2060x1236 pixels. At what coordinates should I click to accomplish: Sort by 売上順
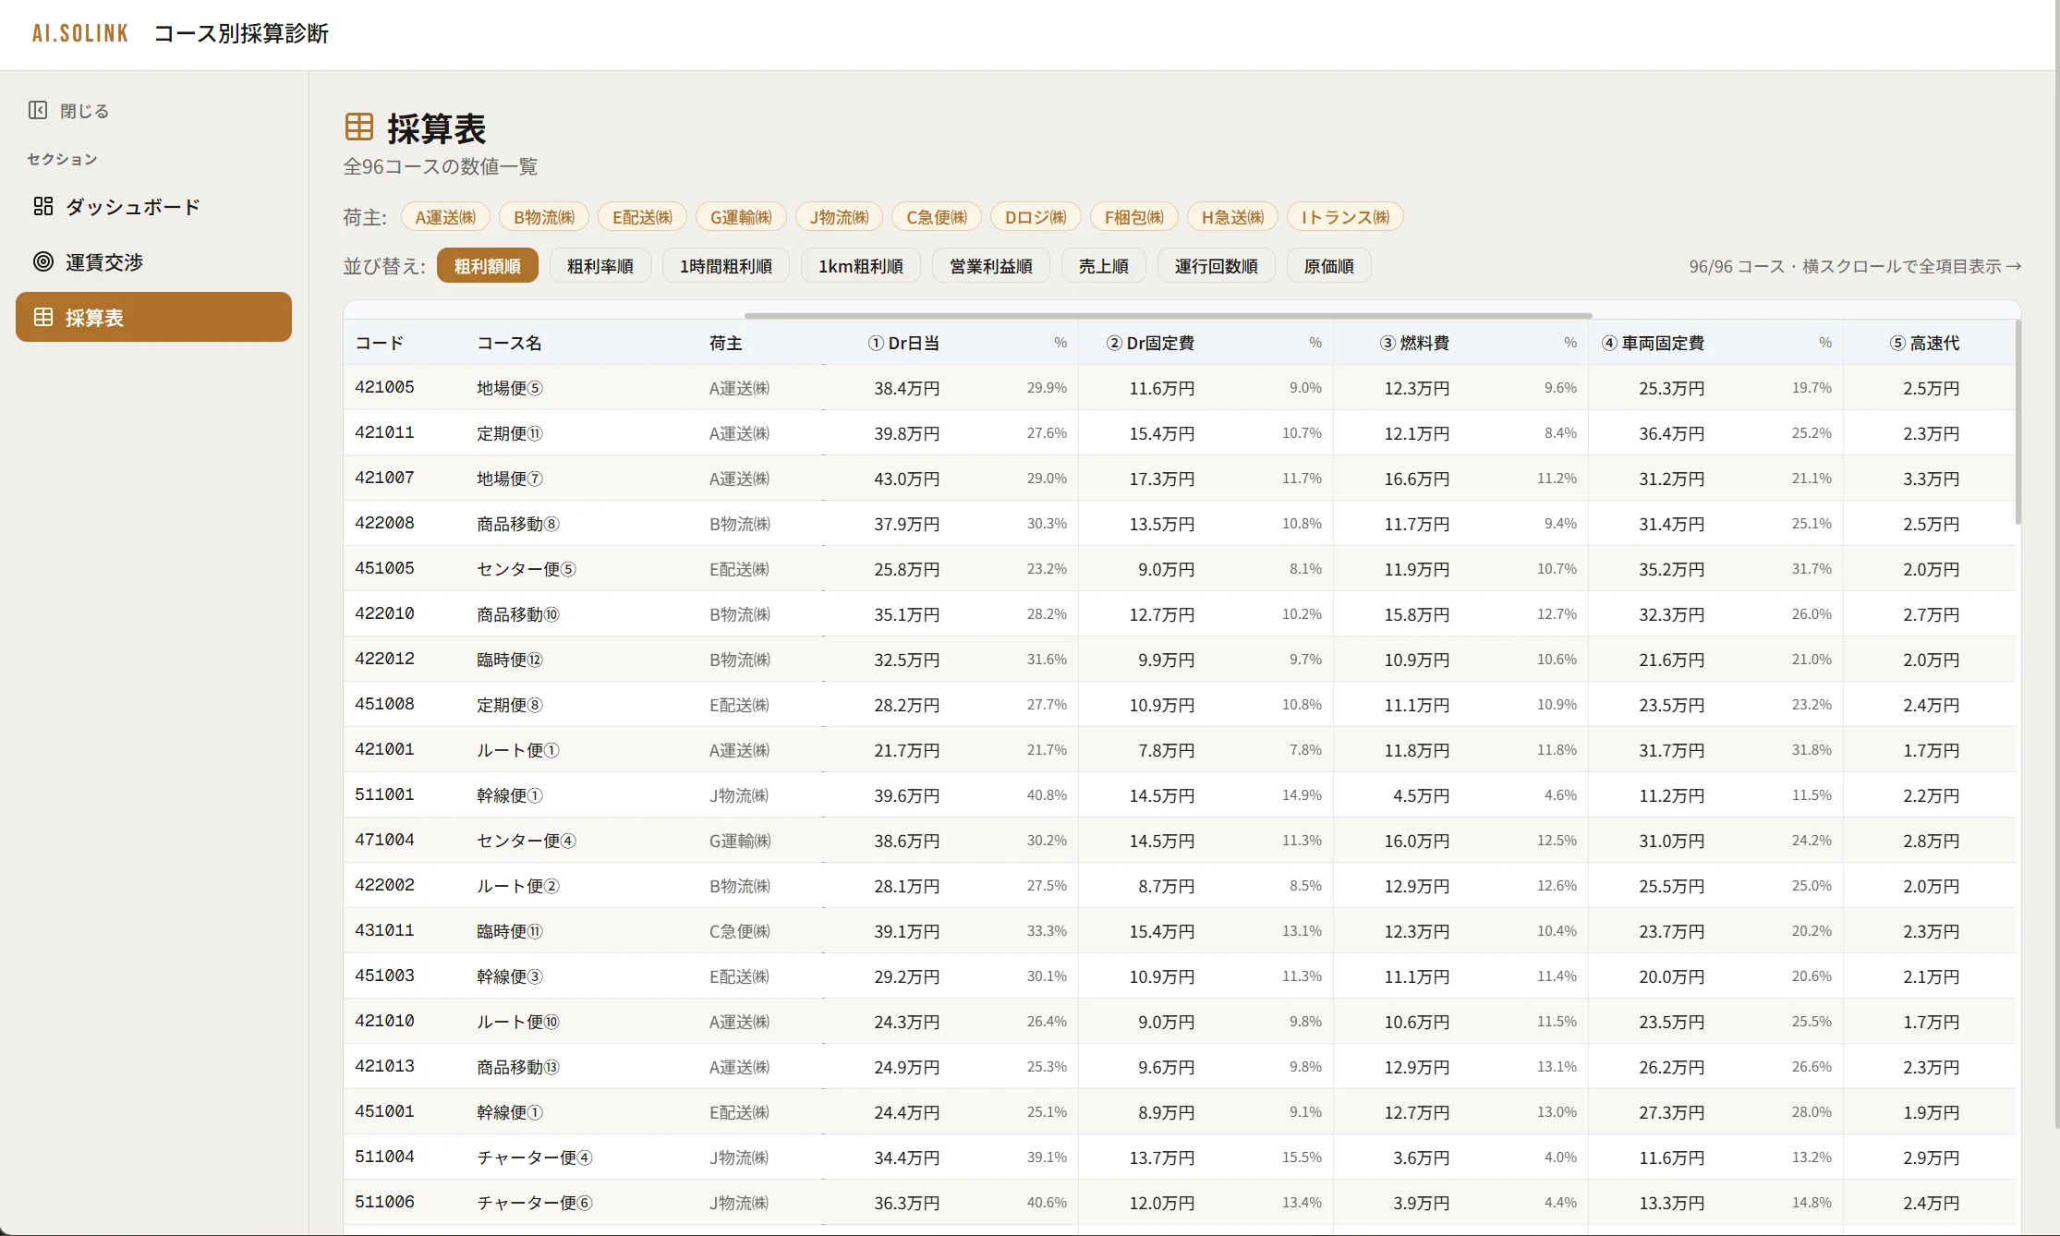pyautogui.click(x=1104, y=266)
